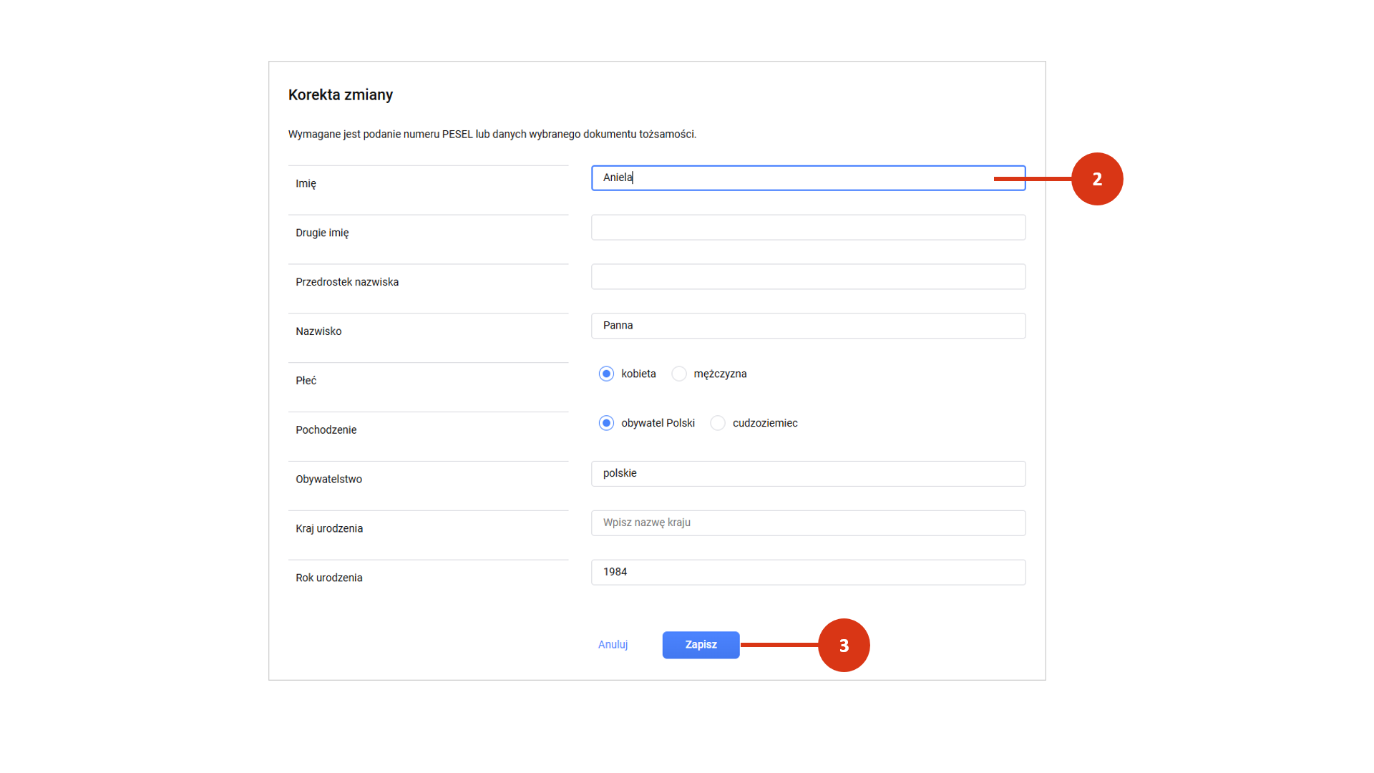Click the Przedrostek nazwiska input field
Image resolution: width=1374 pixels, height=773 pixels.
(x=808, y=277)
